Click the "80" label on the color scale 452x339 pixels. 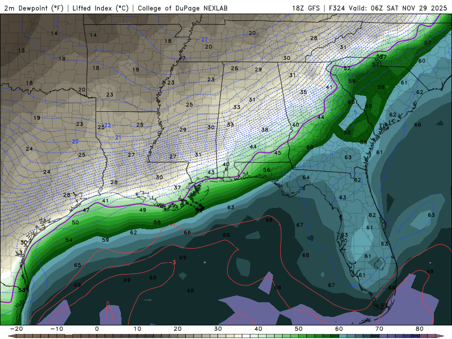(420, 329)
